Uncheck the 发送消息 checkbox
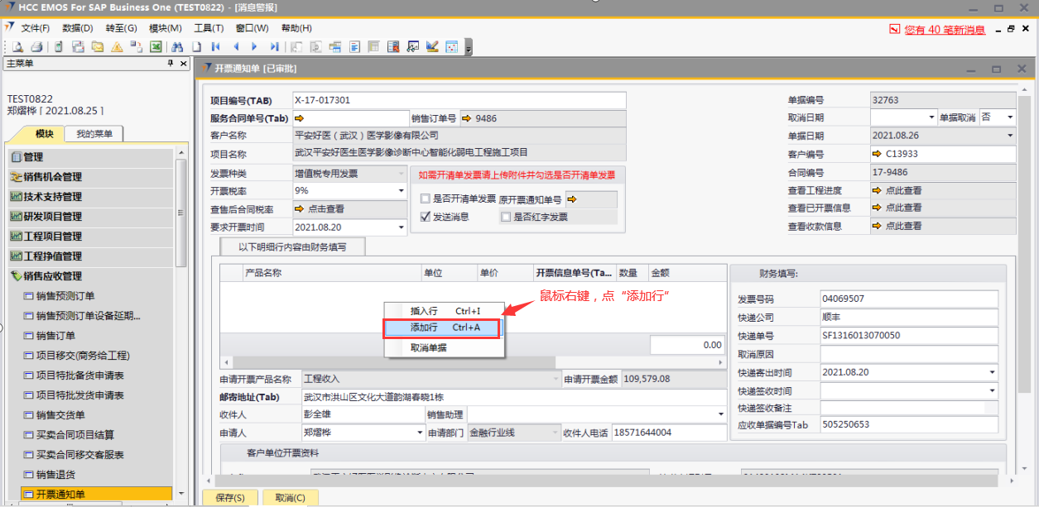1039x507 pixels. 426,217
